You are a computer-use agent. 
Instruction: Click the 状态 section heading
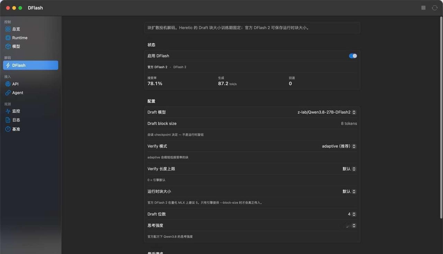[151, 45]
